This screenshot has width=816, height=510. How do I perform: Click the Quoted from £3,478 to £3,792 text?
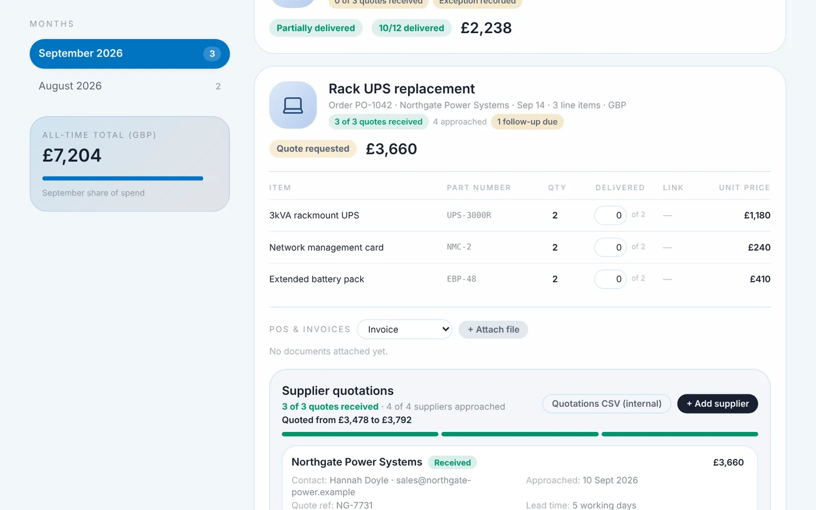tap(347, 420)
